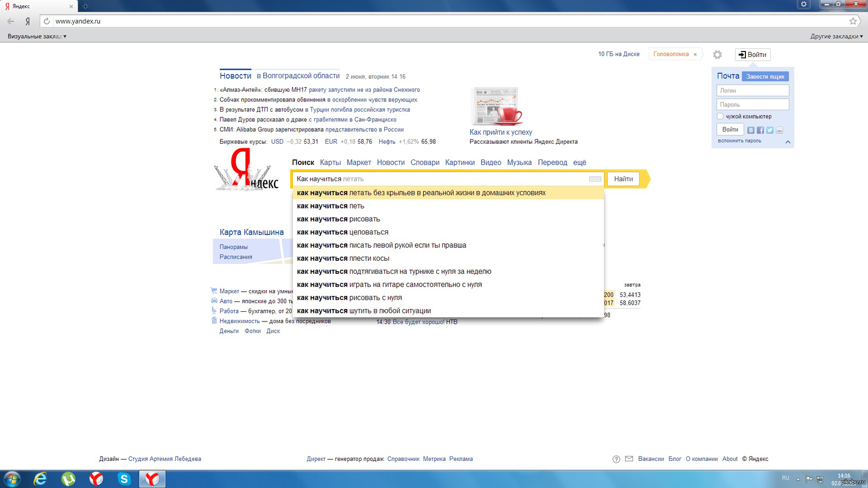Click Войти button in mail form

[x=730, y=130]
